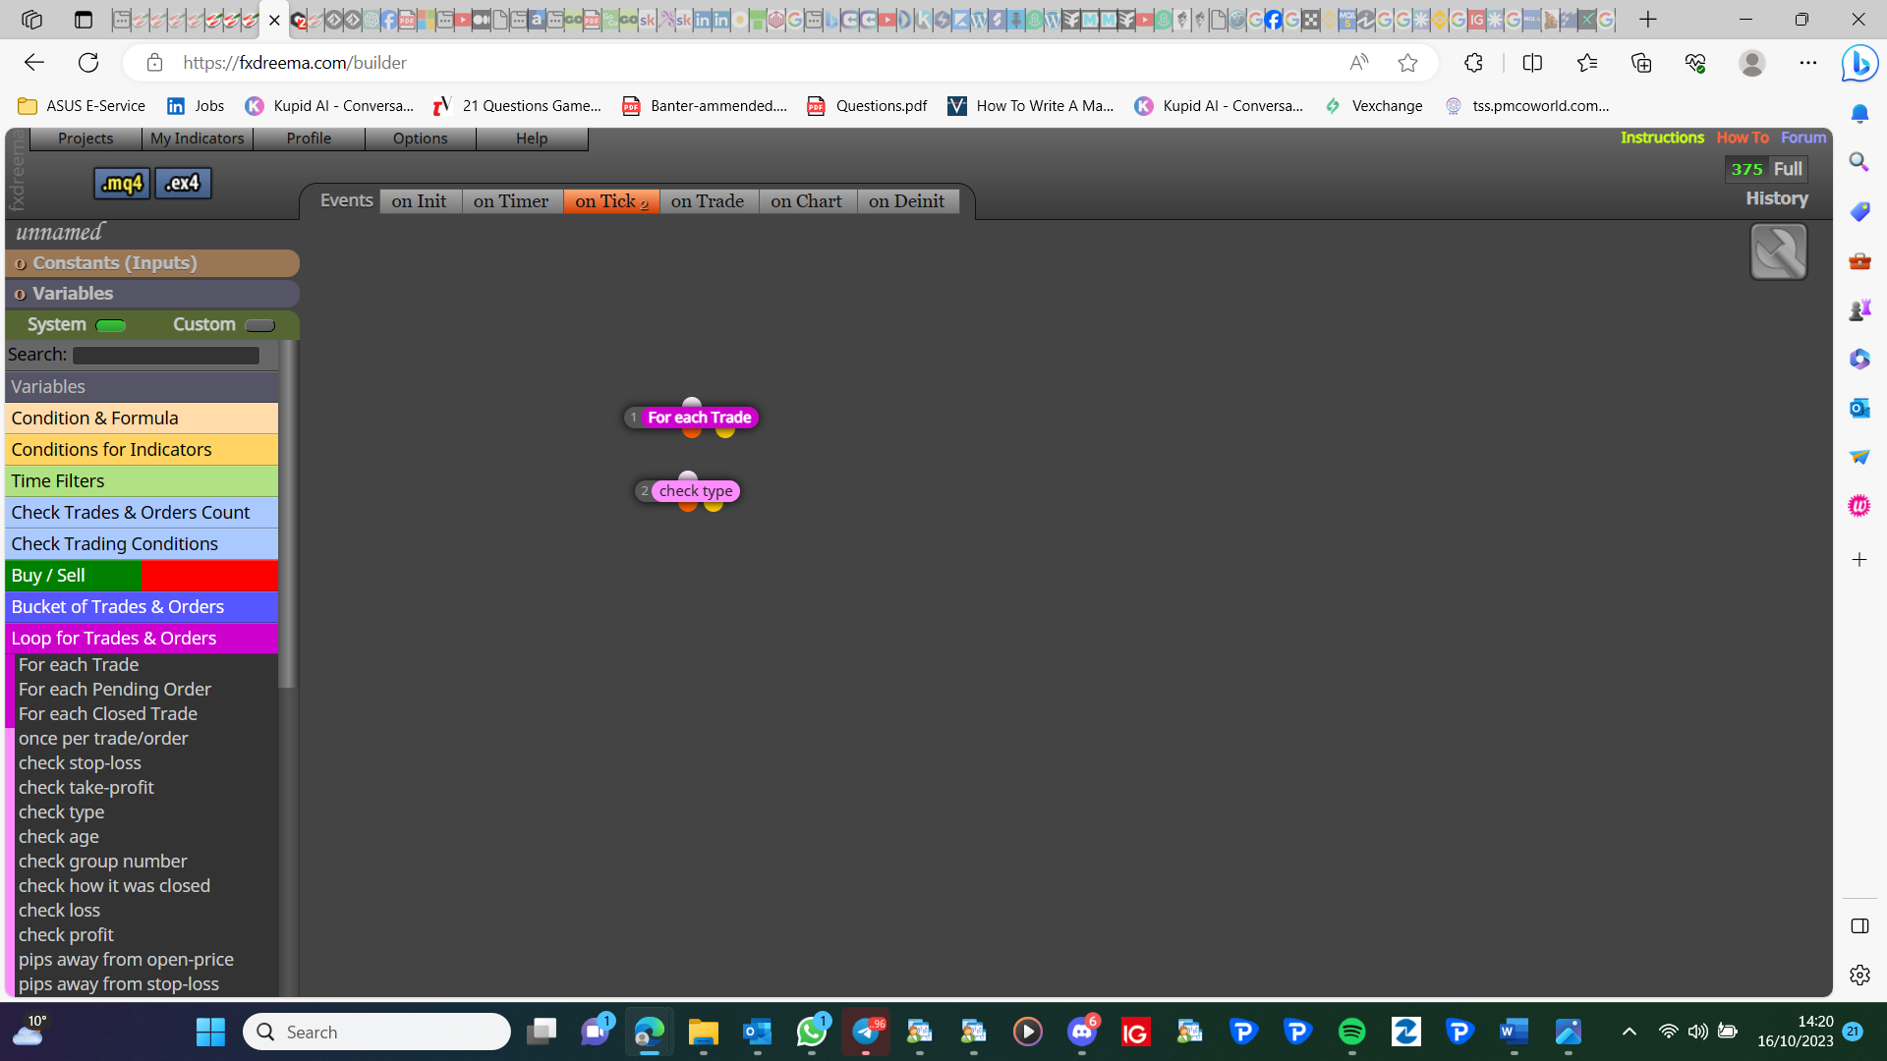Open the wrench settings tool icon

click(1778, 251)
